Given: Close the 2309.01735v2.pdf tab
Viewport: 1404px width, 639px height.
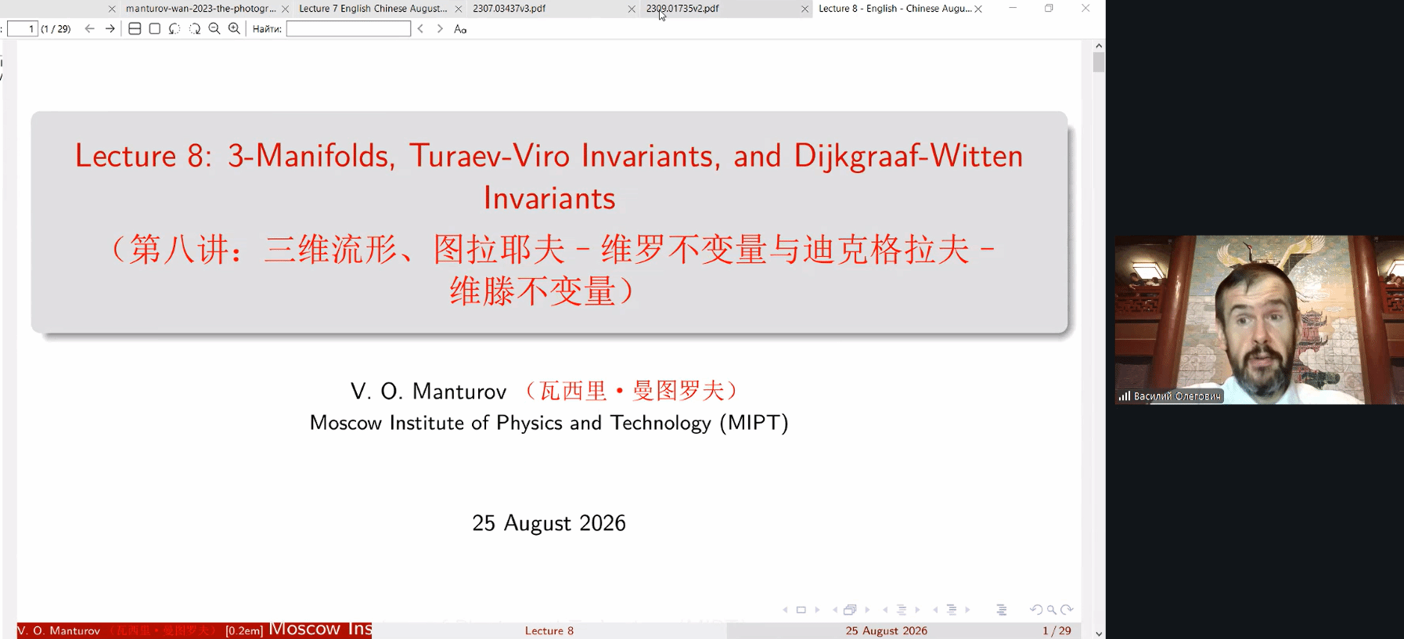Looking at the screenshot, I should 805,9.
